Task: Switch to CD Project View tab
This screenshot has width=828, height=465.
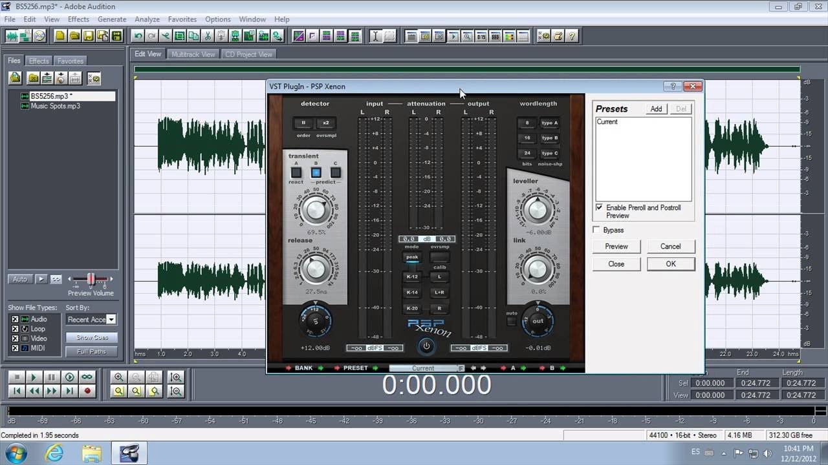Action: pos(249,54)
